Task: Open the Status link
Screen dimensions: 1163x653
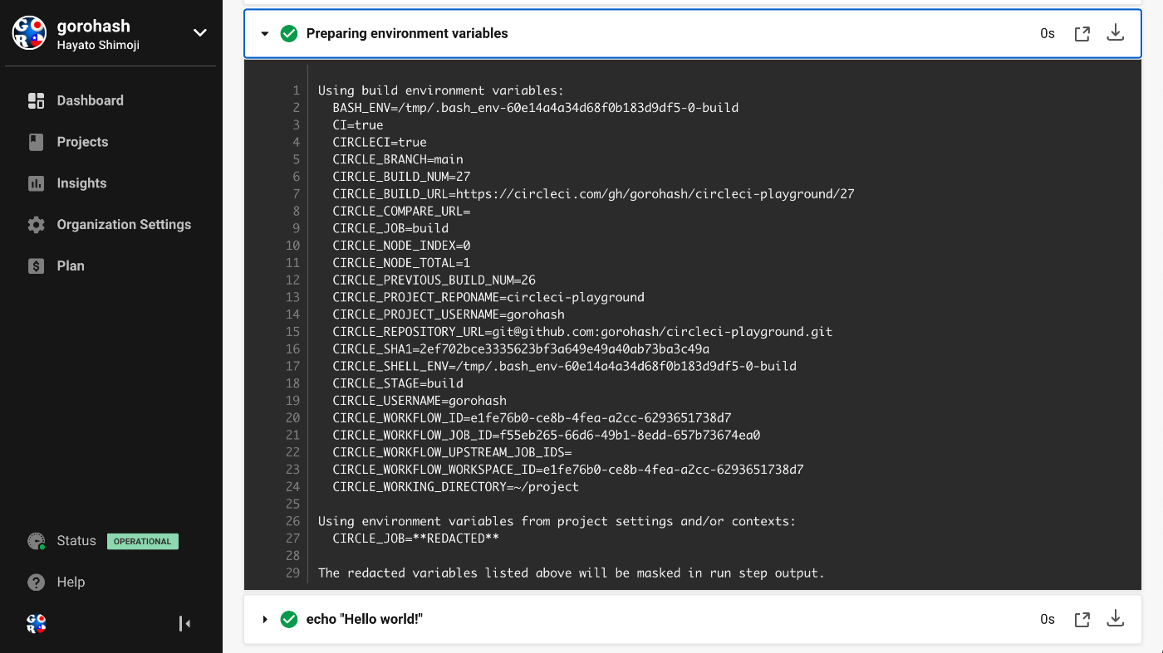Action: [x=76, y=541]
